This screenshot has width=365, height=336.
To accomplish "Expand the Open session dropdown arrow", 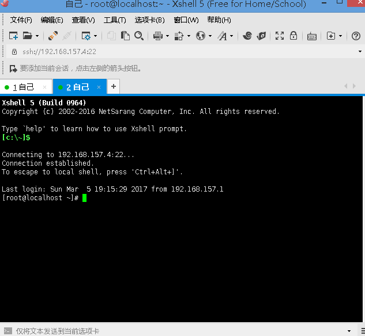I will click(x=37, y=36).
